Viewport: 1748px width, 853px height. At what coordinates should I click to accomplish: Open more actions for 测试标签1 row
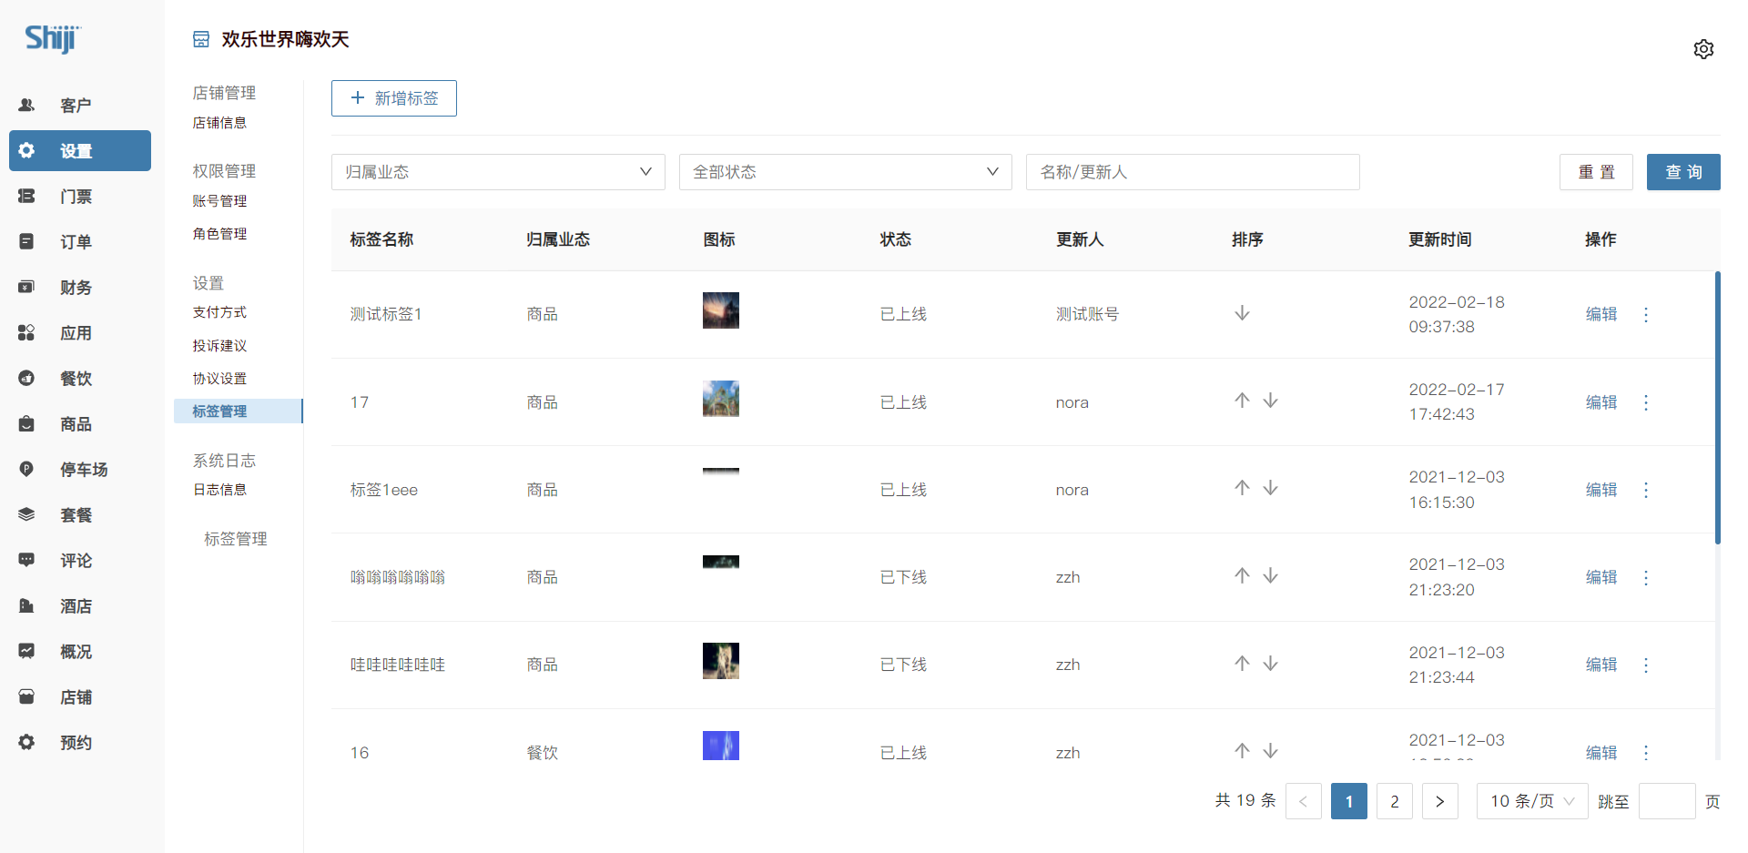(x=1645, y=315)
